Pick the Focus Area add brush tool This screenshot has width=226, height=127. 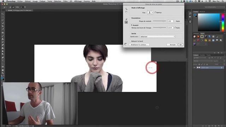[x=126, y=19]
